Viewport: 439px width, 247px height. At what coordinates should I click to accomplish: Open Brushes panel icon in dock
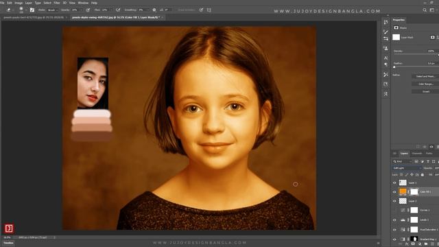pyautogui.click(x=385, y=32)
